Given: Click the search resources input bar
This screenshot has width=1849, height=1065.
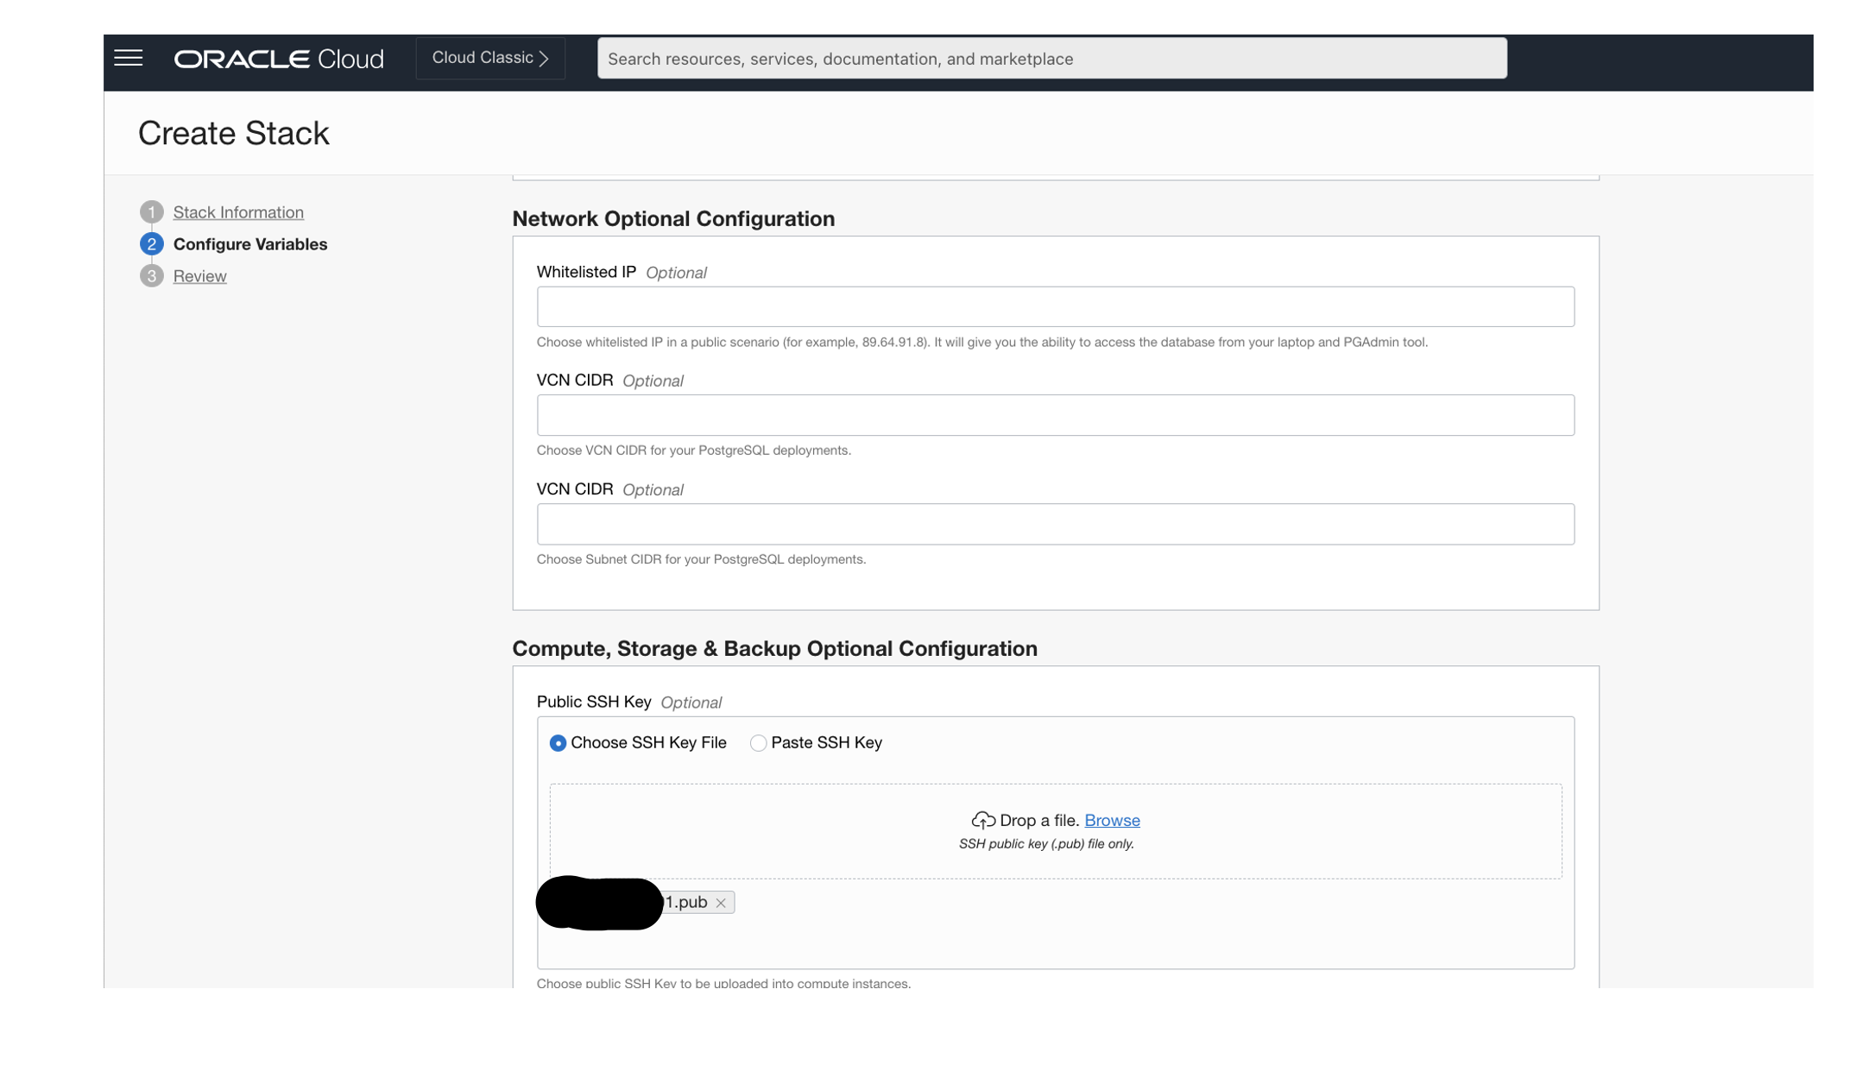Looking at the screenshot, I should tap(1051, 58).
